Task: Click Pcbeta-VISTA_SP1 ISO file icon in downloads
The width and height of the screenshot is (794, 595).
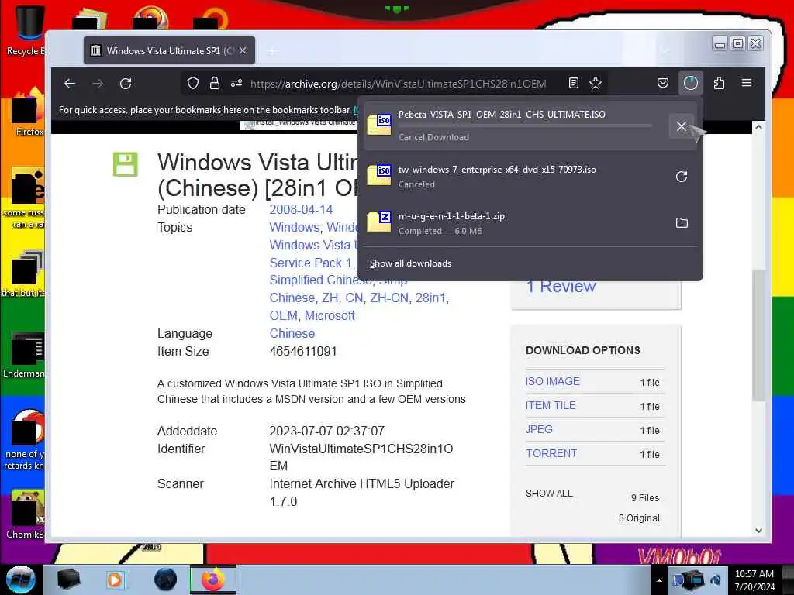Action: [379, 125]
